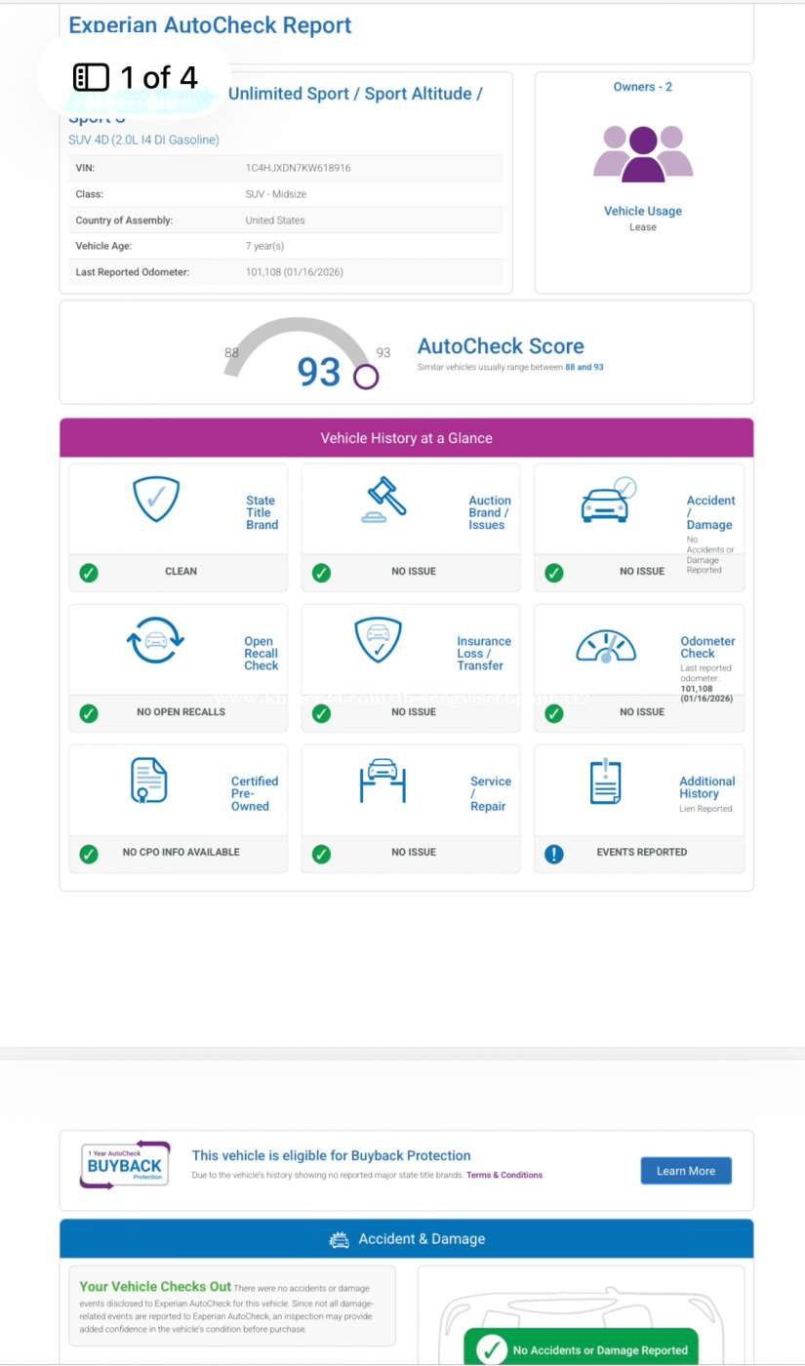Viewport: 805px width, 1366px height.
Task: Click the Owners people icon
Action: click(643, 153)
